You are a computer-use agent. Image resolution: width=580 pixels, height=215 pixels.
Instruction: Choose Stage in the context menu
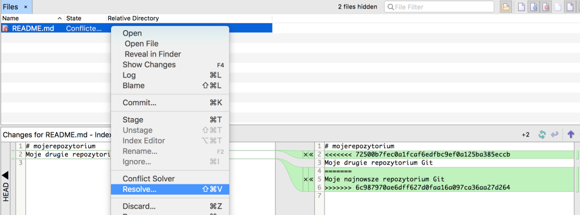point(170,120)
